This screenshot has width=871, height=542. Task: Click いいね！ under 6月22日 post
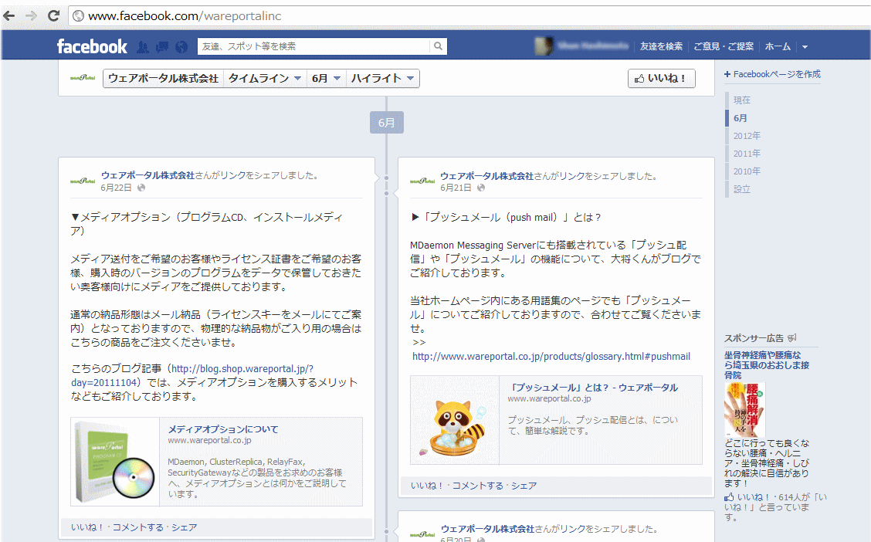pos(87,527)
